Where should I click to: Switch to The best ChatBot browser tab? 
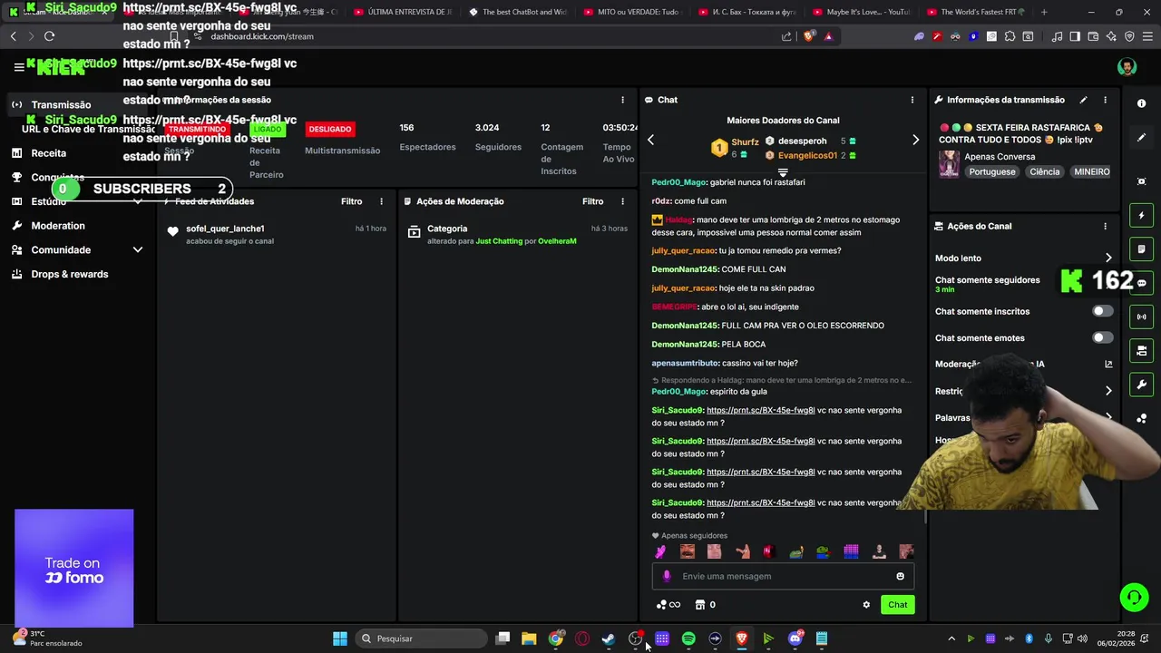[x=518, y=12]
